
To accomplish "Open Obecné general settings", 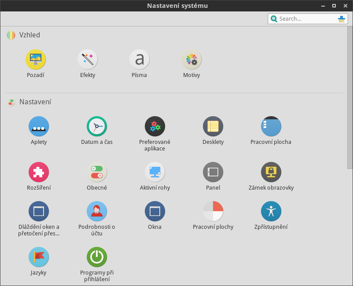I will 97,172.
